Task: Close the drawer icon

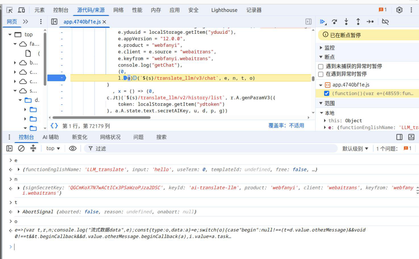Action: point(411,137)
